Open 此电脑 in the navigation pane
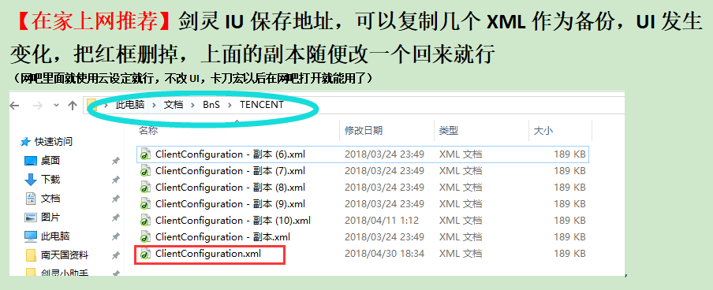 [55, 236]
